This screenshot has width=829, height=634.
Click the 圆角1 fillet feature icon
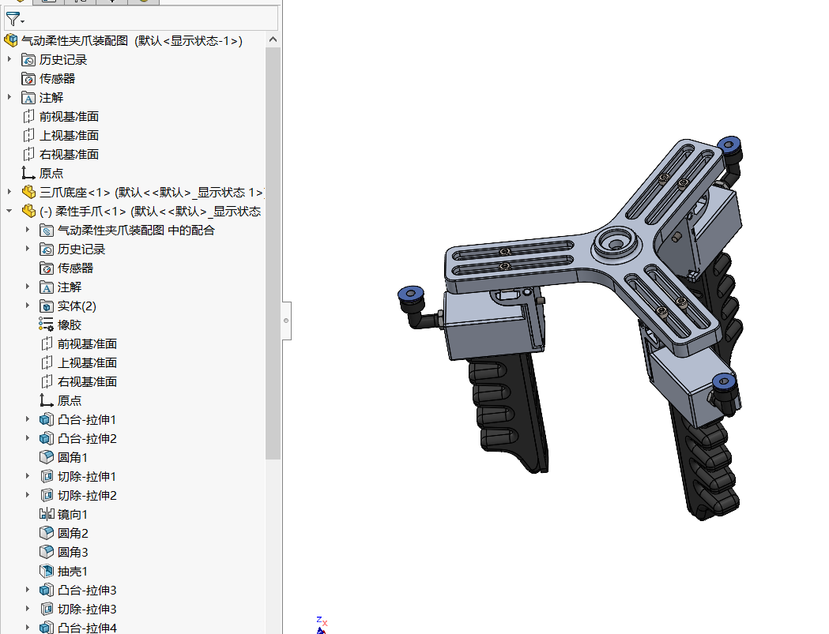pyautogui.click(x=47, y=457)
